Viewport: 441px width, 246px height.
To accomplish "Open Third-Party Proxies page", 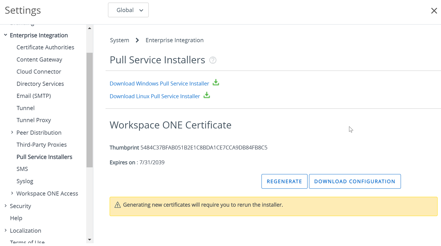I will (42, 145).
